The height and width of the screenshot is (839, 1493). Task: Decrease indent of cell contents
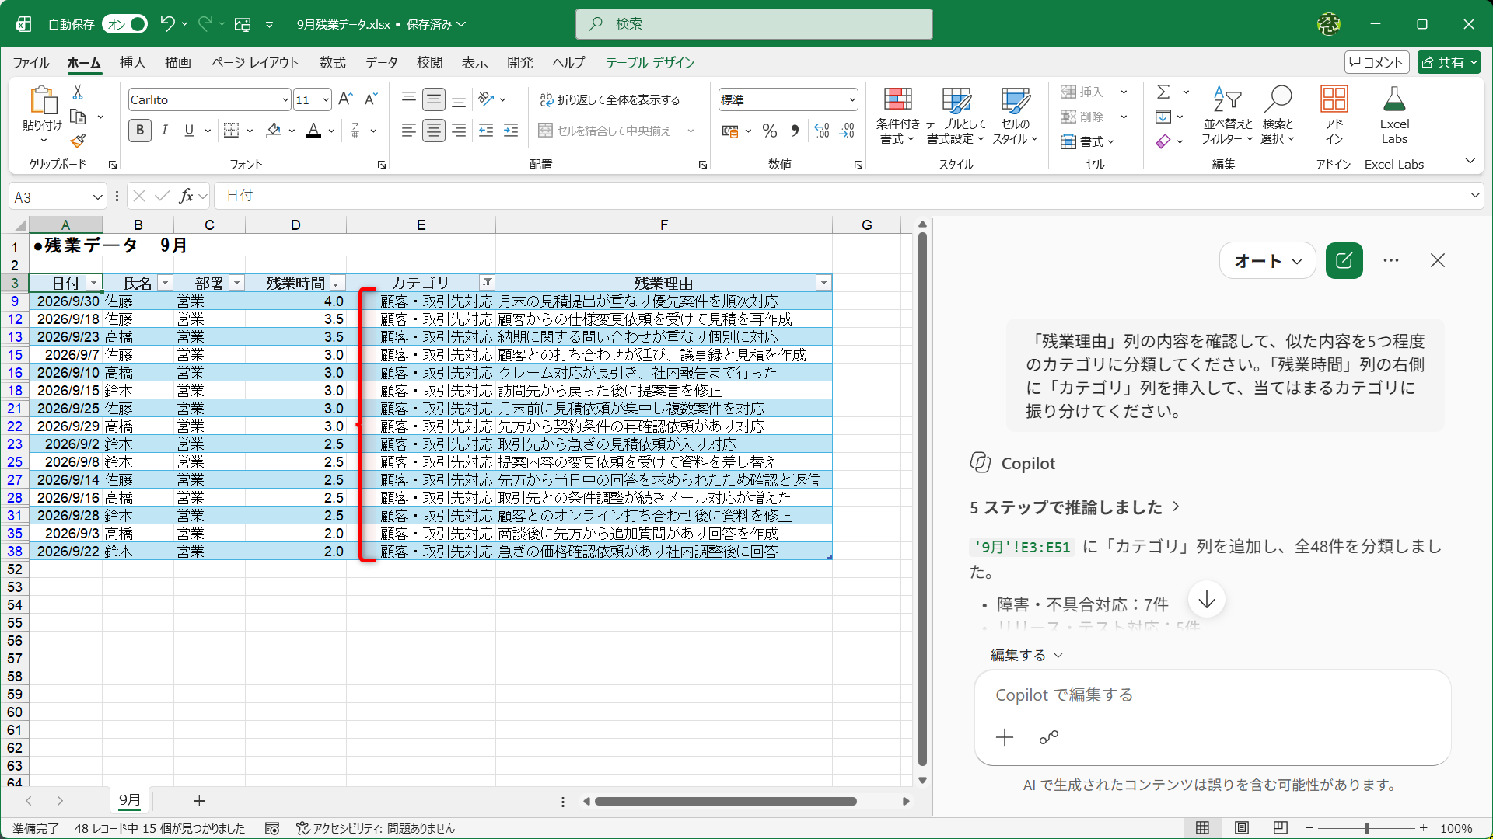486,131
